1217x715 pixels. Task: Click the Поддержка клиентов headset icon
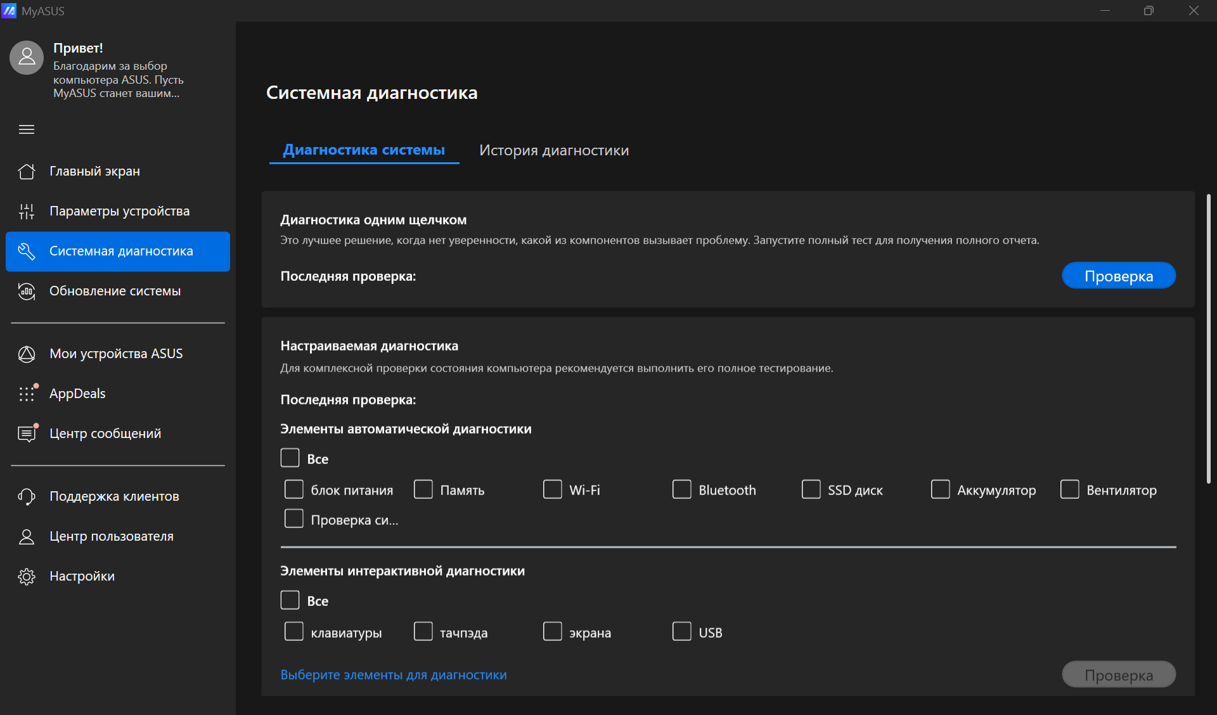coord(27,496)
